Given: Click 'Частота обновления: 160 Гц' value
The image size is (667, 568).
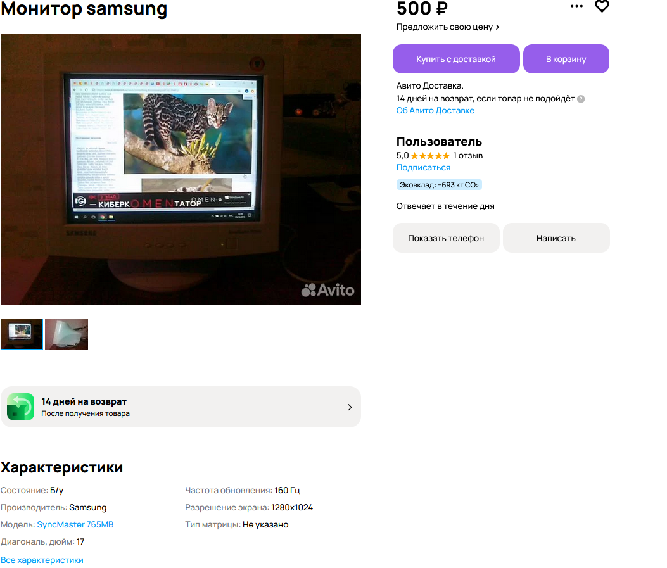Looking at the screenshot, I should click(287, 490).
